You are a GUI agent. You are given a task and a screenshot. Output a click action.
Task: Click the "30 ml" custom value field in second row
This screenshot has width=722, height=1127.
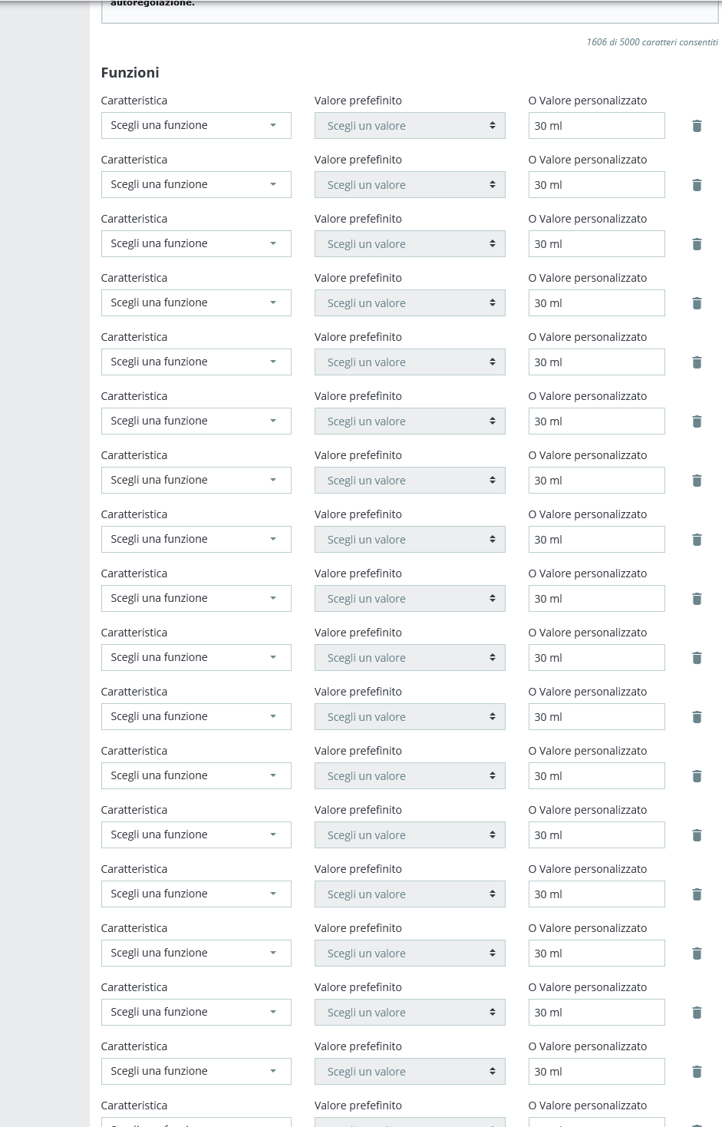click(x=596, y=185)
